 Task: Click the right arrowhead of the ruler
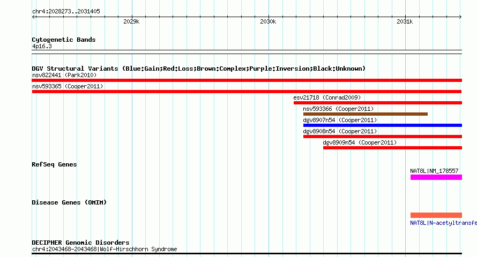click(460, 17)
